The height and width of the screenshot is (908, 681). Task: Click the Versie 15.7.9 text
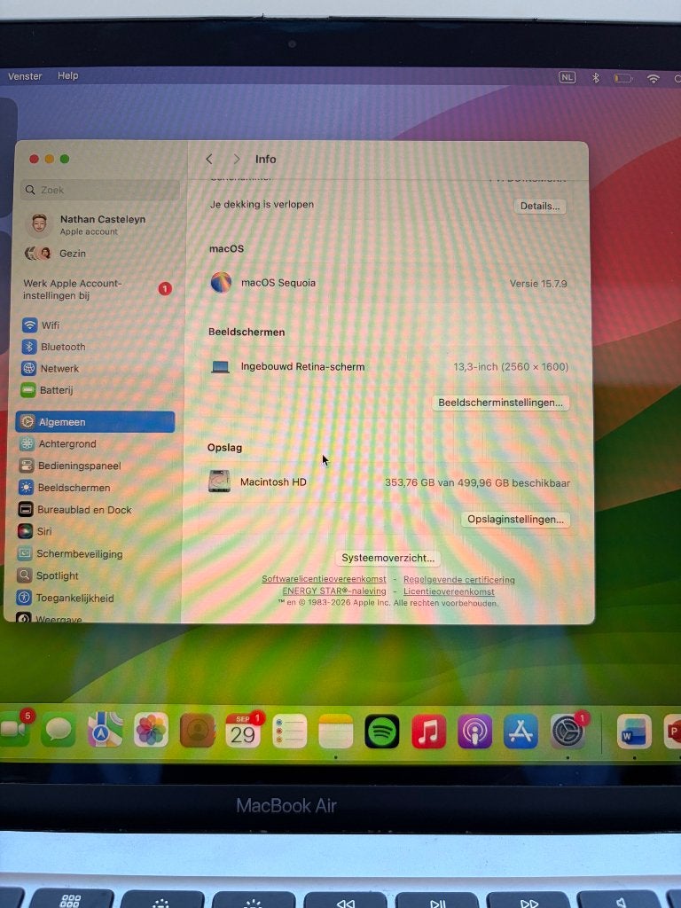click(x=538, y=284)
